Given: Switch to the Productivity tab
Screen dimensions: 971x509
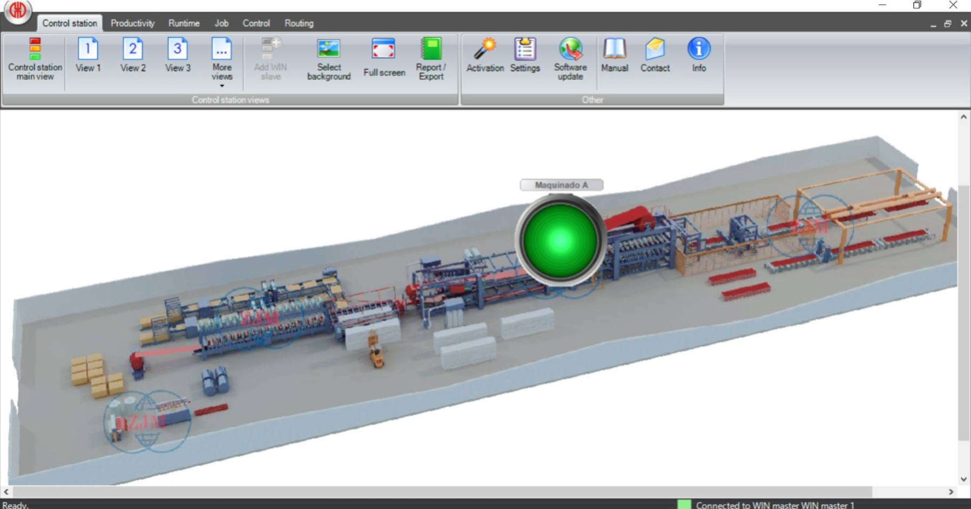Looking at the screenshot, I should [132, 23].
